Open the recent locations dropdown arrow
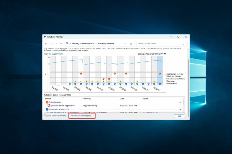The height and width of the screenshot is (154, 232). click(56, 44)
